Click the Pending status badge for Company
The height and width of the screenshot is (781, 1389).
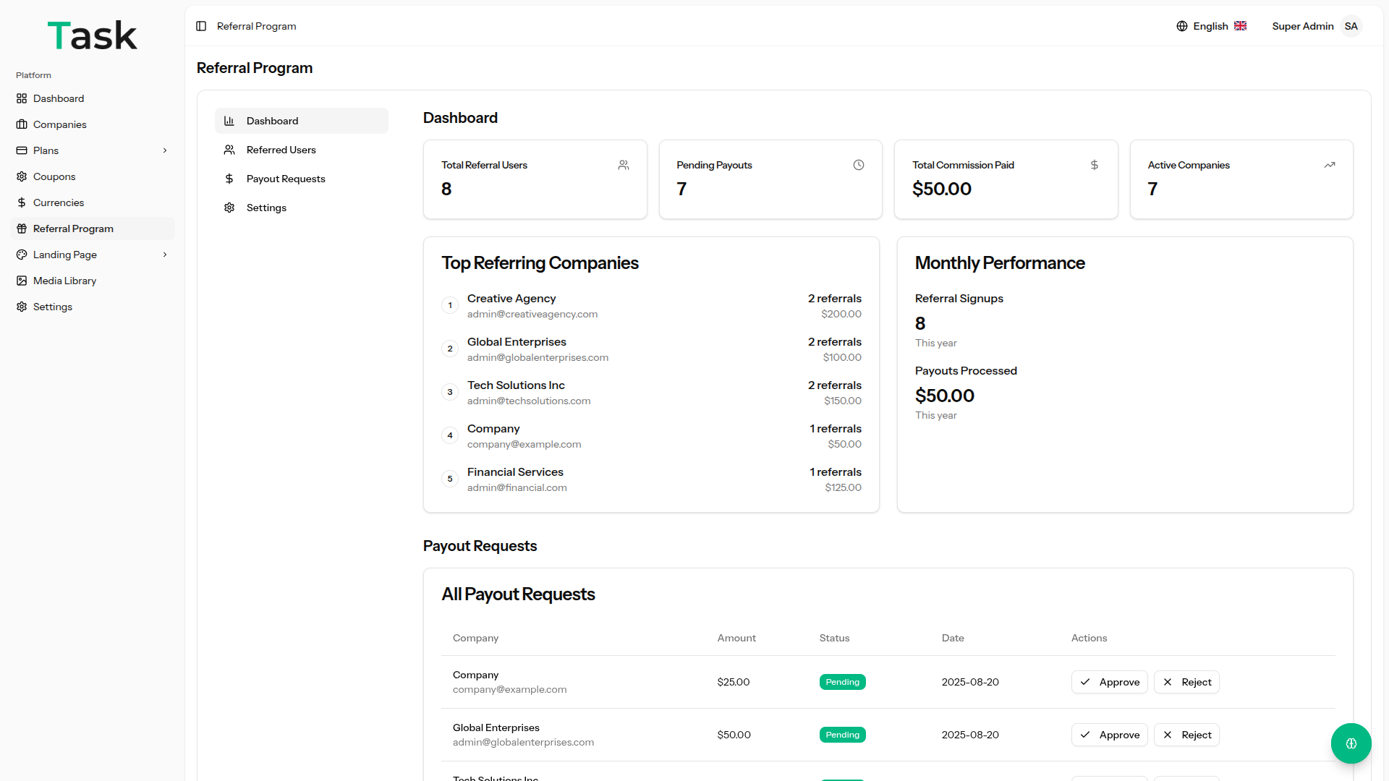(x=842, y=682)
